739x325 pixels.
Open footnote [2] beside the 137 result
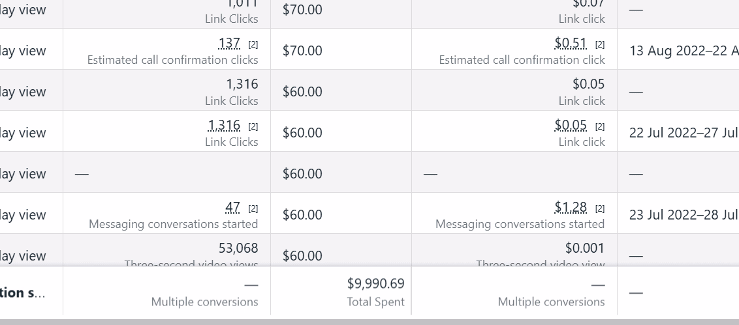coord(253,45)
